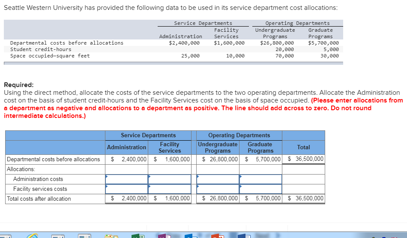The width and height of the screenshot is (407, 238).
Task: Select Facility services costs cell under Facility Services
Action: pos(170,189)
